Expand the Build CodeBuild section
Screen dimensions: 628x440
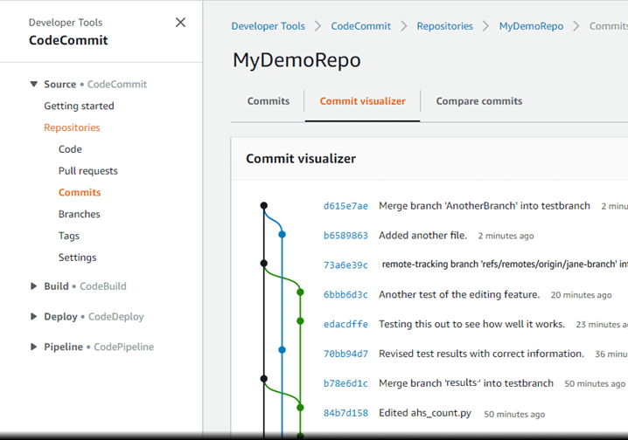[x=34, y=286]
